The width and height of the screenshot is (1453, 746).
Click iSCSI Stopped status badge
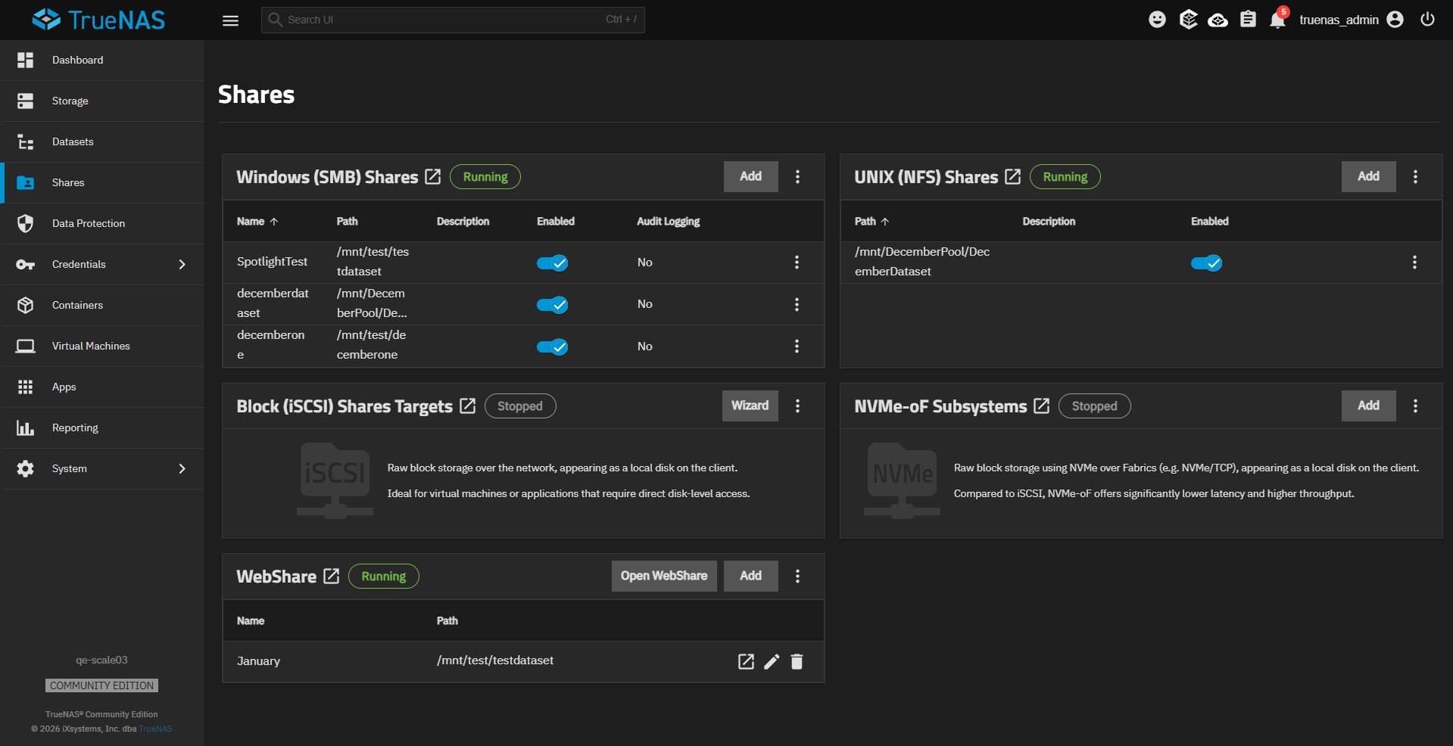520,406
